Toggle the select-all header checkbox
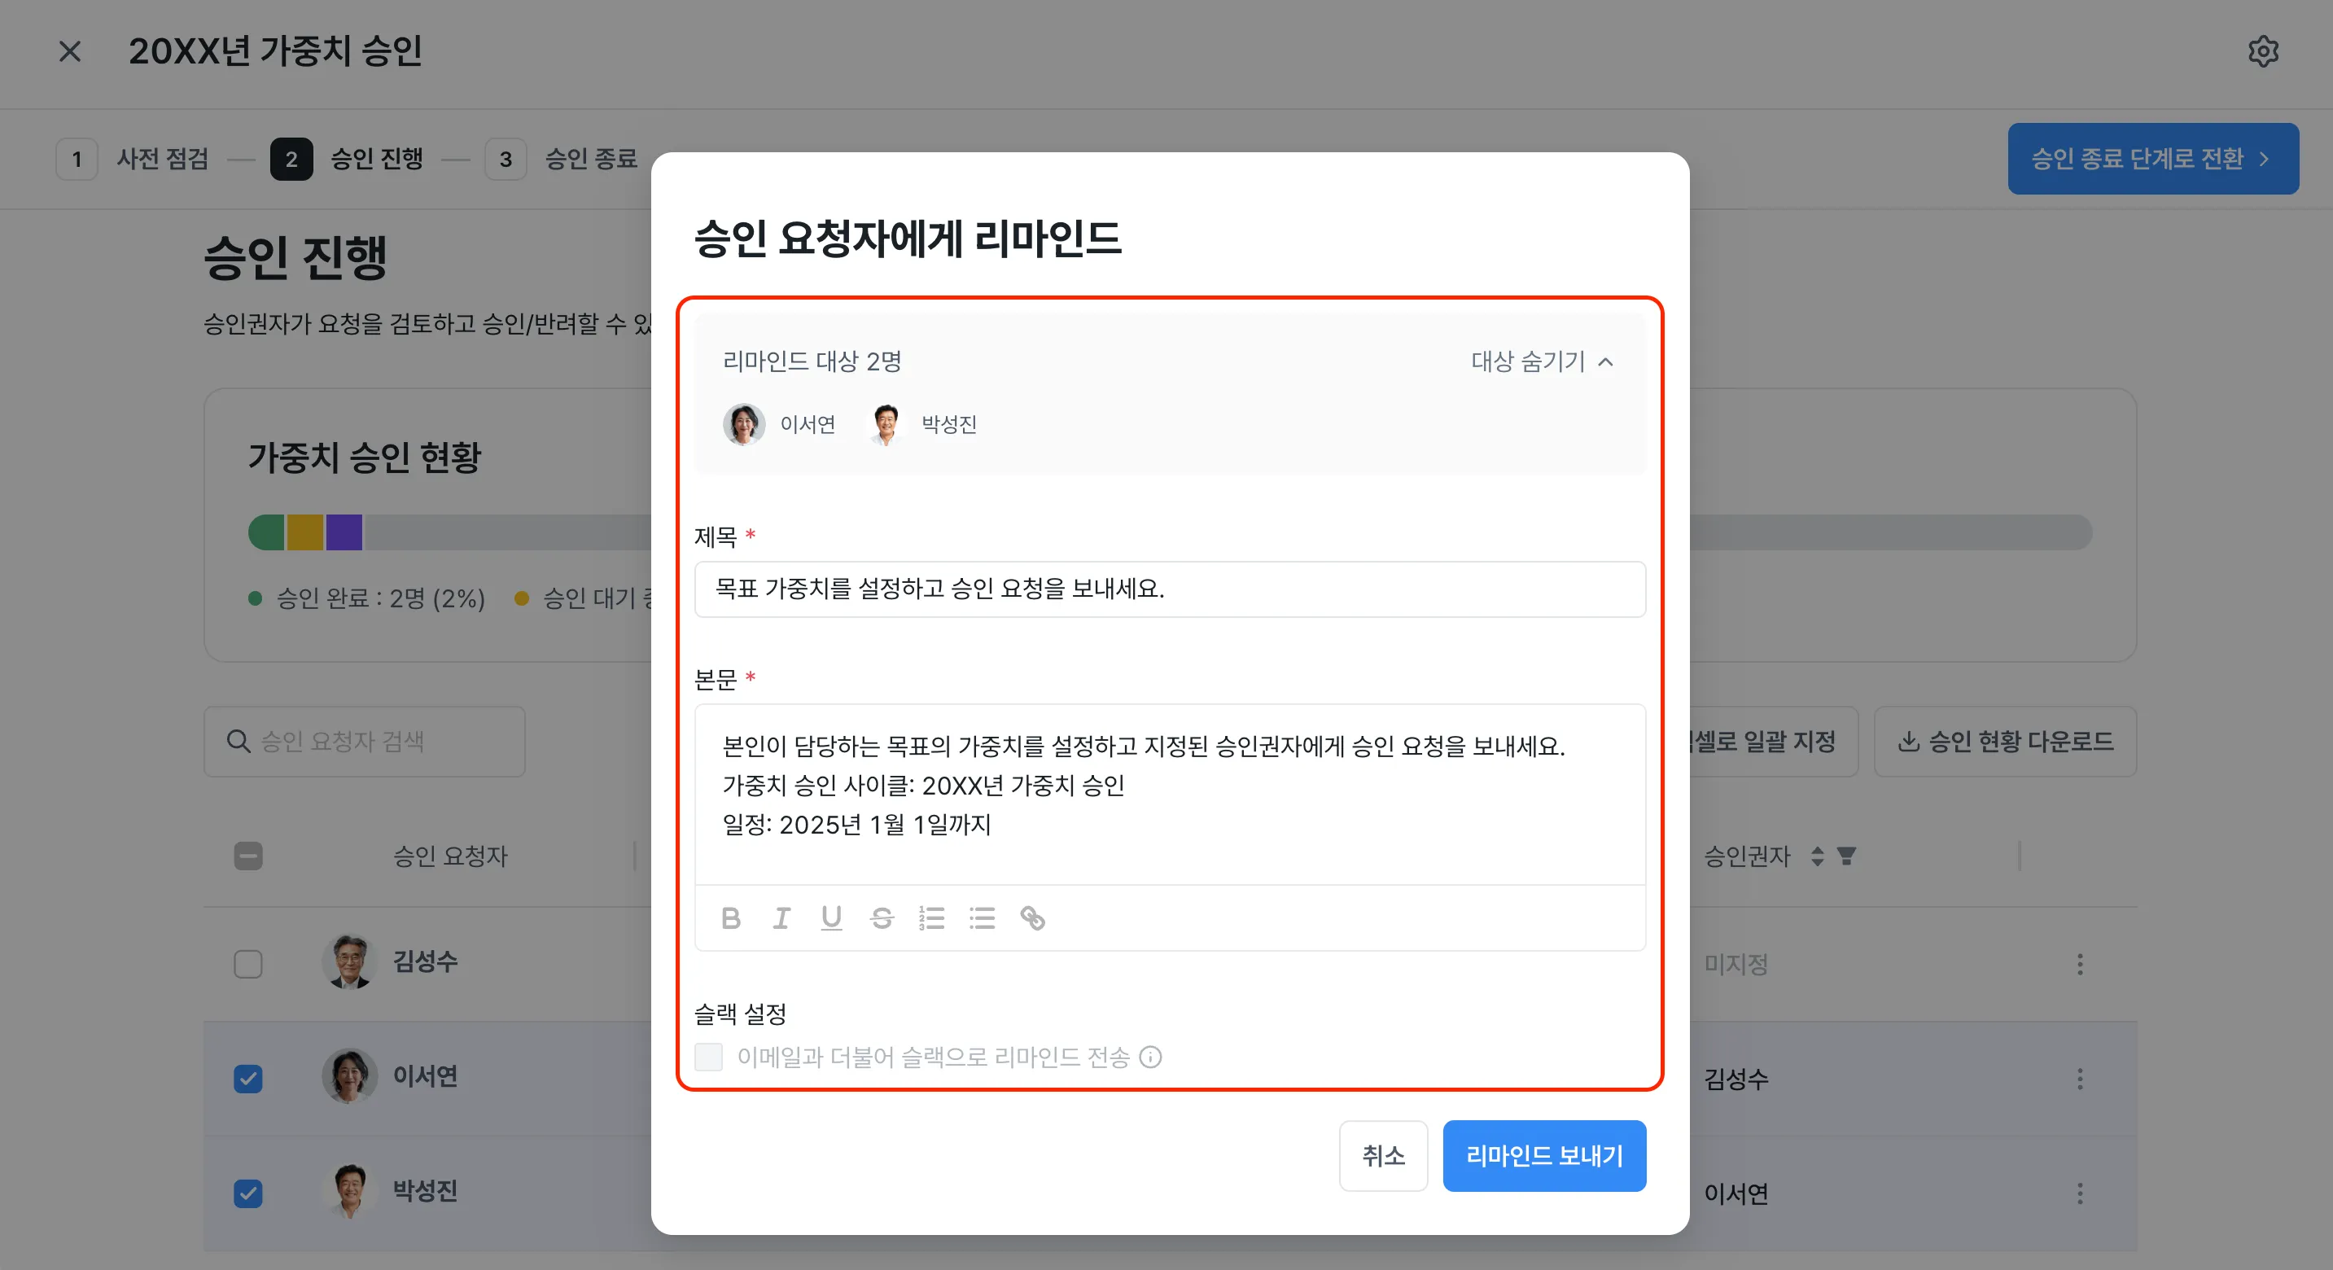This screenshot has width=2333, height=1270. [248, 856]
